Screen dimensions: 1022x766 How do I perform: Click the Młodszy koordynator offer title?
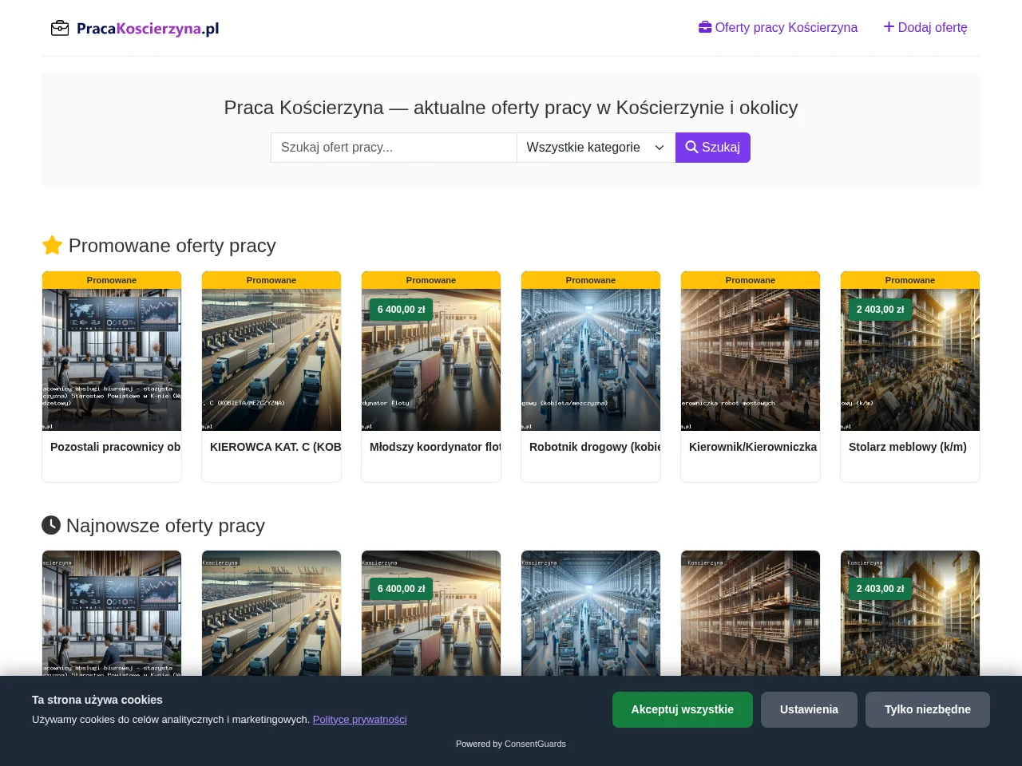435,447
